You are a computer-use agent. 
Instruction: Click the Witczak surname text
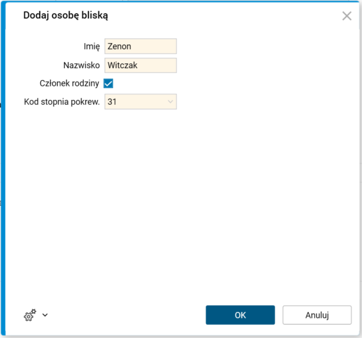click(x=122, y=65)
